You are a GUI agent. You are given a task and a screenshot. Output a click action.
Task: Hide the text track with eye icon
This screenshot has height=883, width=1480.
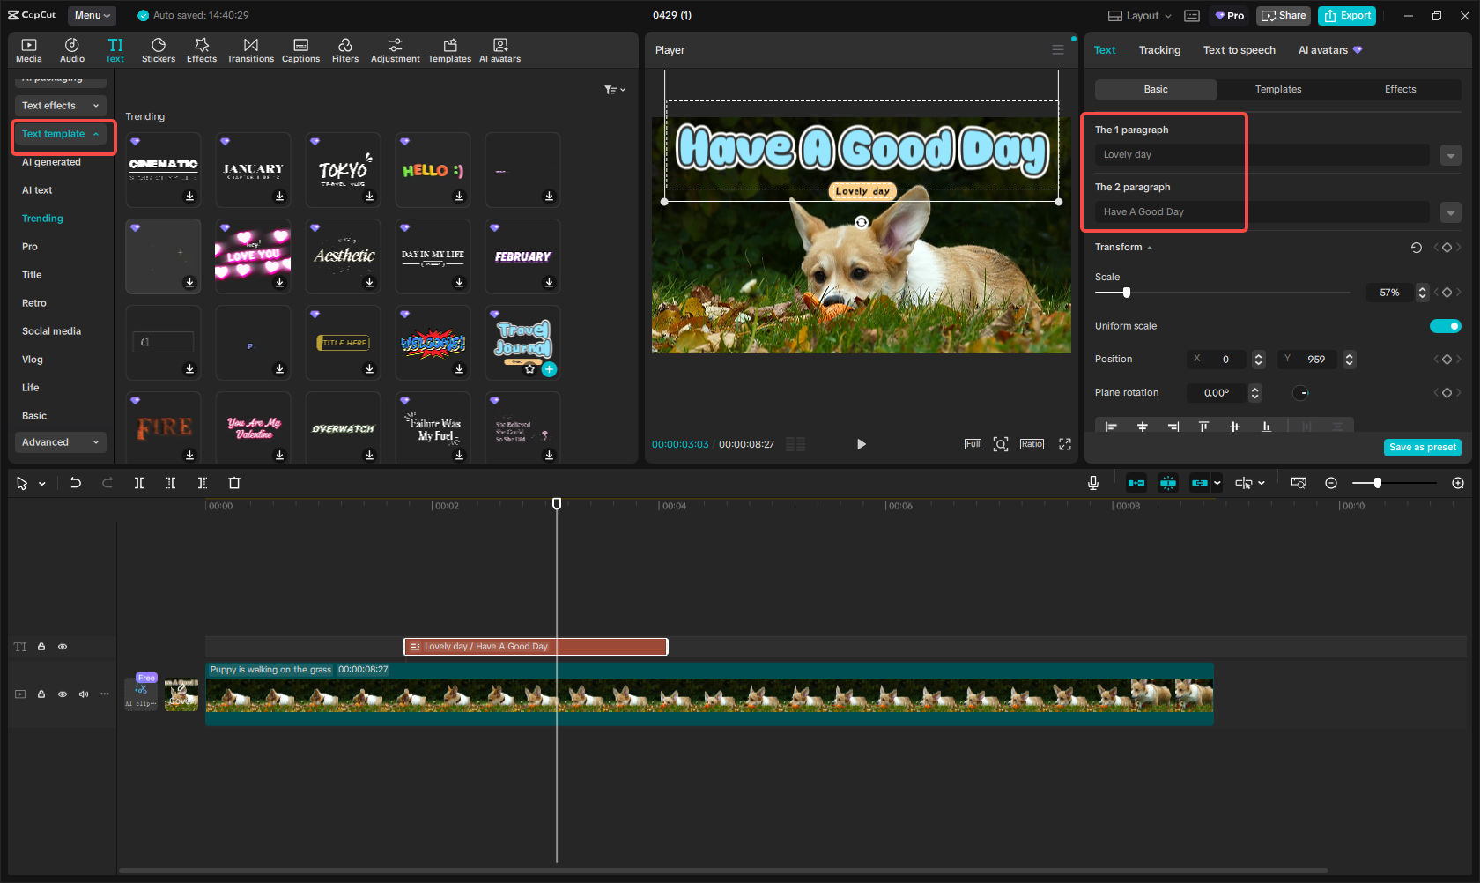pos(63,647)
